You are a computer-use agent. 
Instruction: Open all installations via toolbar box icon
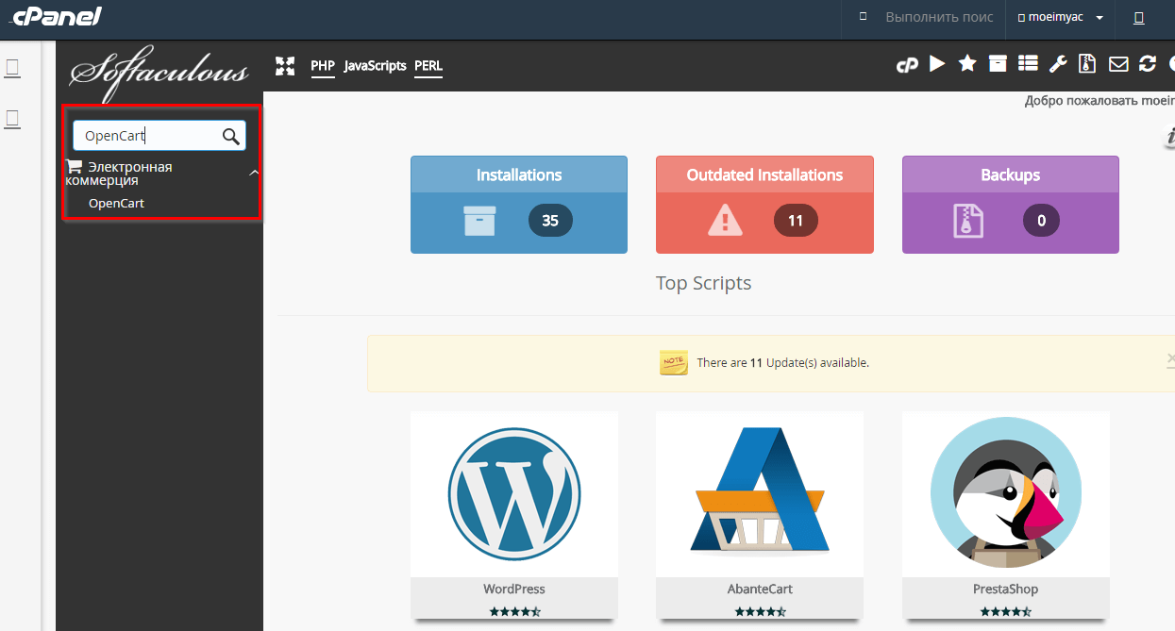pos(998,64)
